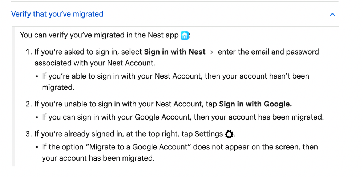
Task: Click the word "Settings" in step 3
Action: pos(209,134)
